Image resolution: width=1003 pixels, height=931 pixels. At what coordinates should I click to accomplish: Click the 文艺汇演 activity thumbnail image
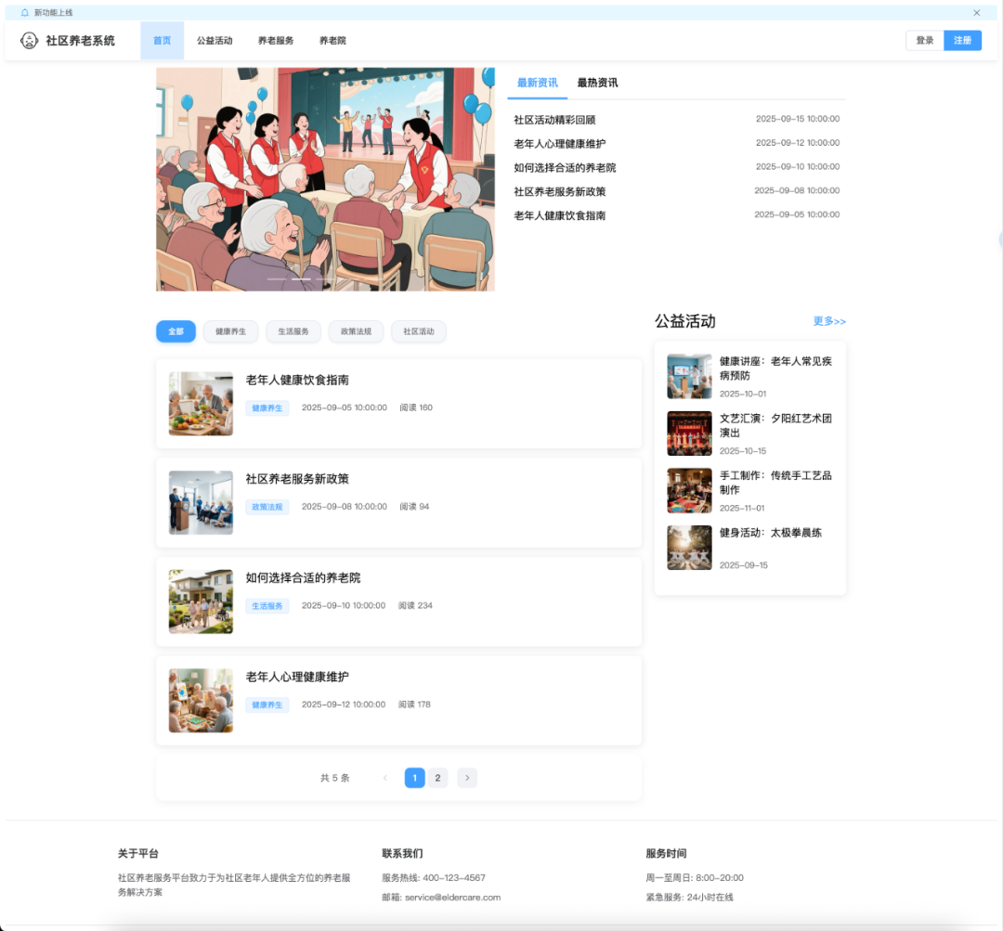(689, 433)
